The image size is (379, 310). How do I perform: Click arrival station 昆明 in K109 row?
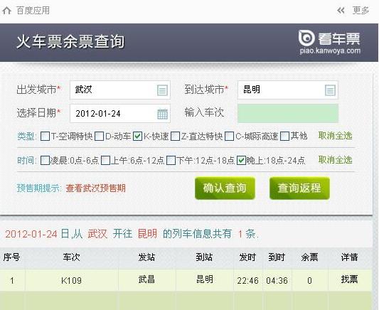coord(205,279)
